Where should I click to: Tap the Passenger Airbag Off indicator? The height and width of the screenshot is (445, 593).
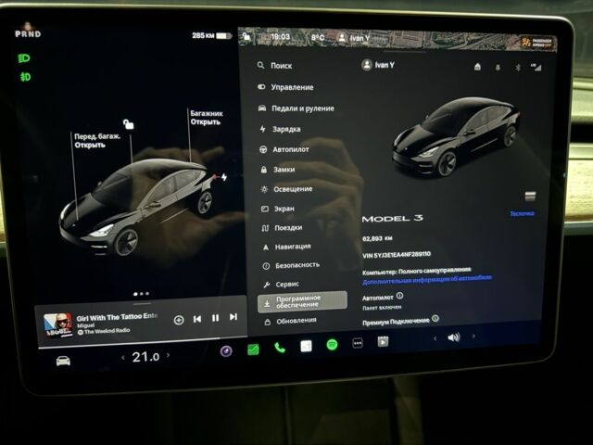536,42
